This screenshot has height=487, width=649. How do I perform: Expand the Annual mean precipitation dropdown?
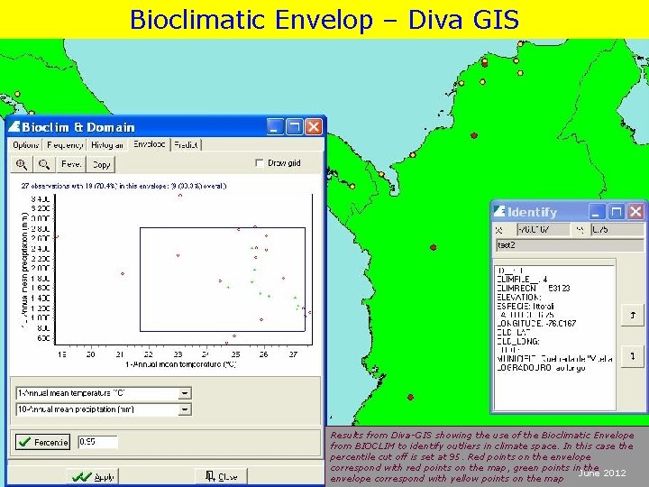(185, 409)
